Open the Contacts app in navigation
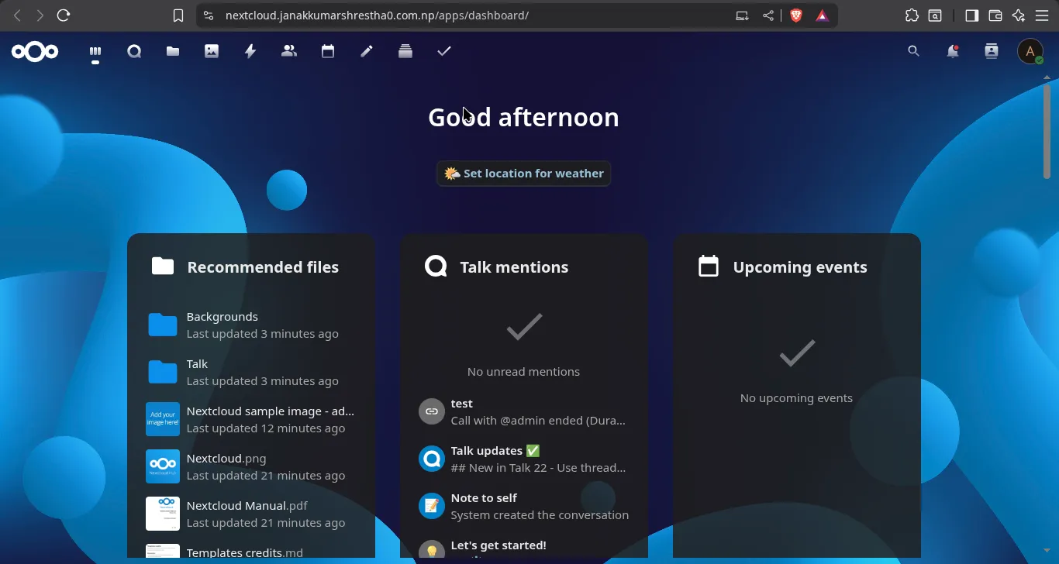 pos(289,51)
